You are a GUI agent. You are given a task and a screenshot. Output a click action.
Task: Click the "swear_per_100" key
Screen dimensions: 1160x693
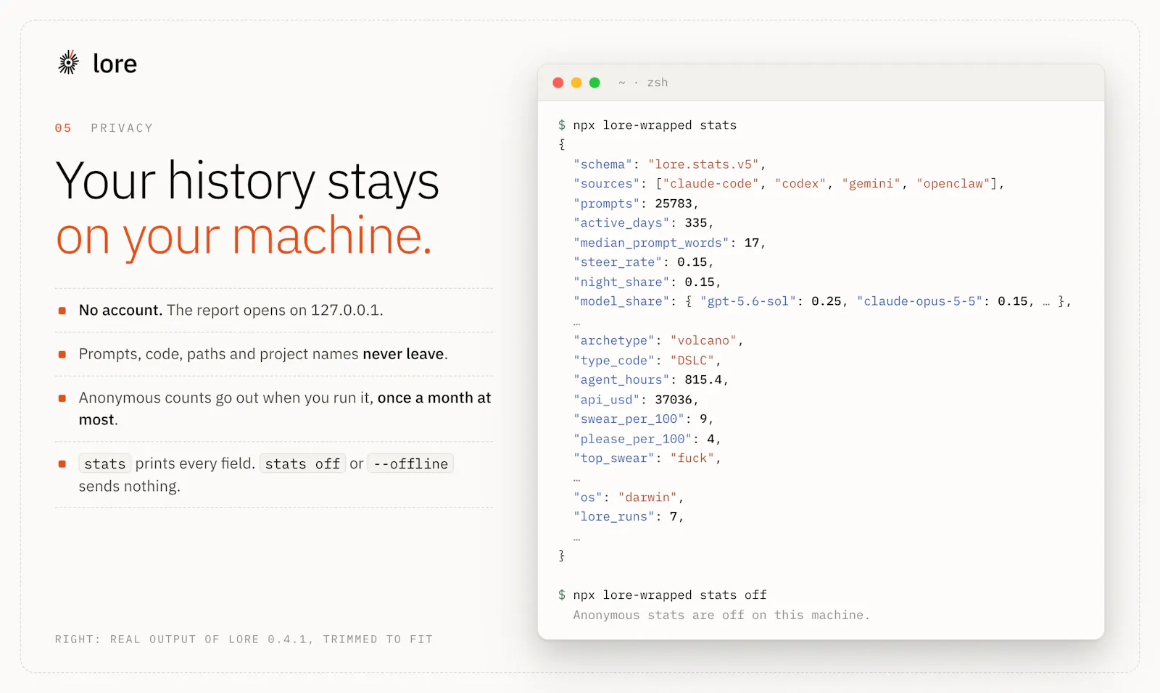pos(629,419)
